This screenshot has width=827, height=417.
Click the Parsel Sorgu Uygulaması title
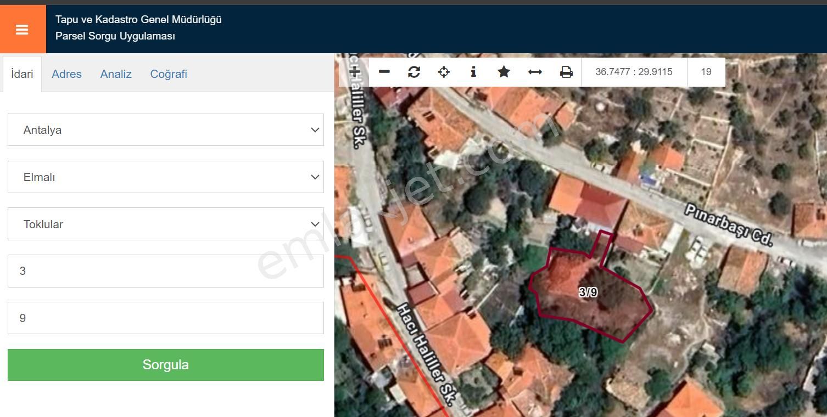115,36
